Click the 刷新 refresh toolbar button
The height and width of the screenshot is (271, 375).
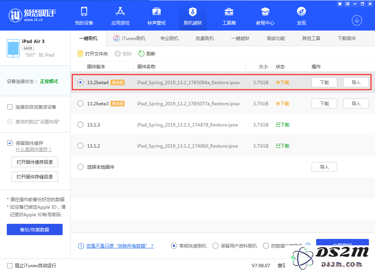click(147, 54)
